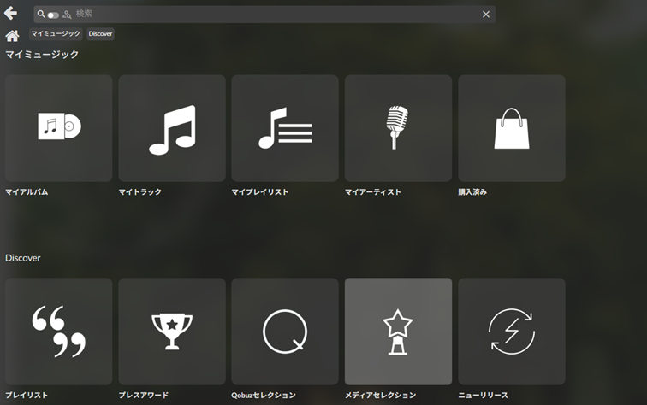Jump to Discover breadcrumb chip
The height and width of the screenshot is (405, 647).
100,34
